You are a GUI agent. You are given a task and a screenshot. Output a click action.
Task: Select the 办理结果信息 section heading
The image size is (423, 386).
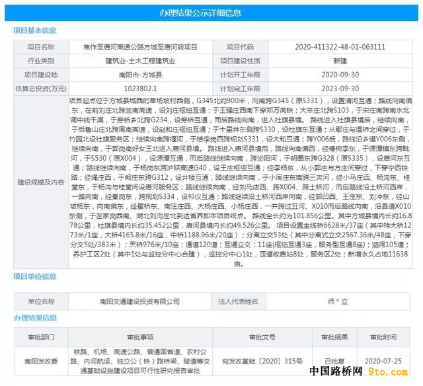(35, 318)
